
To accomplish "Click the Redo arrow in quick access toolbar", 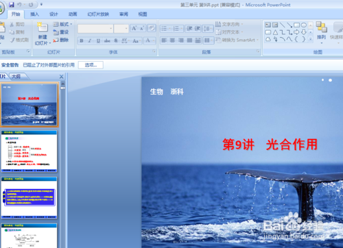I will point(31,5).
